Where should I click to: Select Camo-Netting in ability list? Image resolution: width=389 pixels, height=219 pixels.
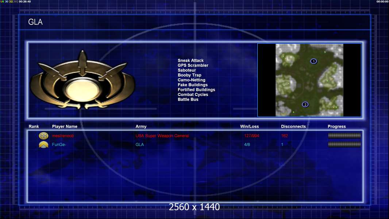pos(191,80)
